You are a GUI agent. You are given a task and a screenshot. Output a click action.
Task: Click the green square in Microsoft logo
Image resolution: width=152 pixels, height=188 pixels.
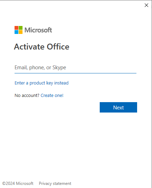pos(21,28)
